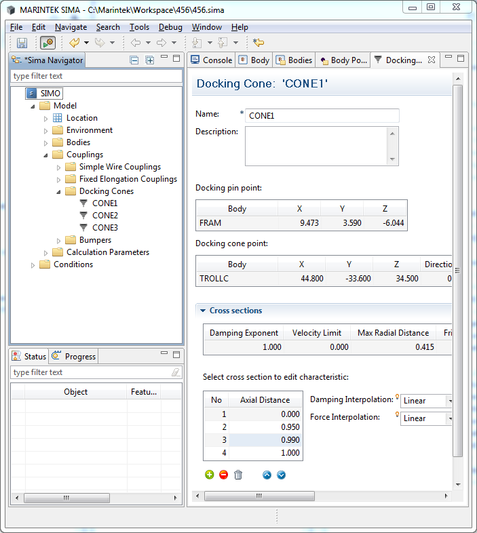Expand the Environment tree node
The height and width of the screenshot is (533, 477).
click(x=46, y=130)
